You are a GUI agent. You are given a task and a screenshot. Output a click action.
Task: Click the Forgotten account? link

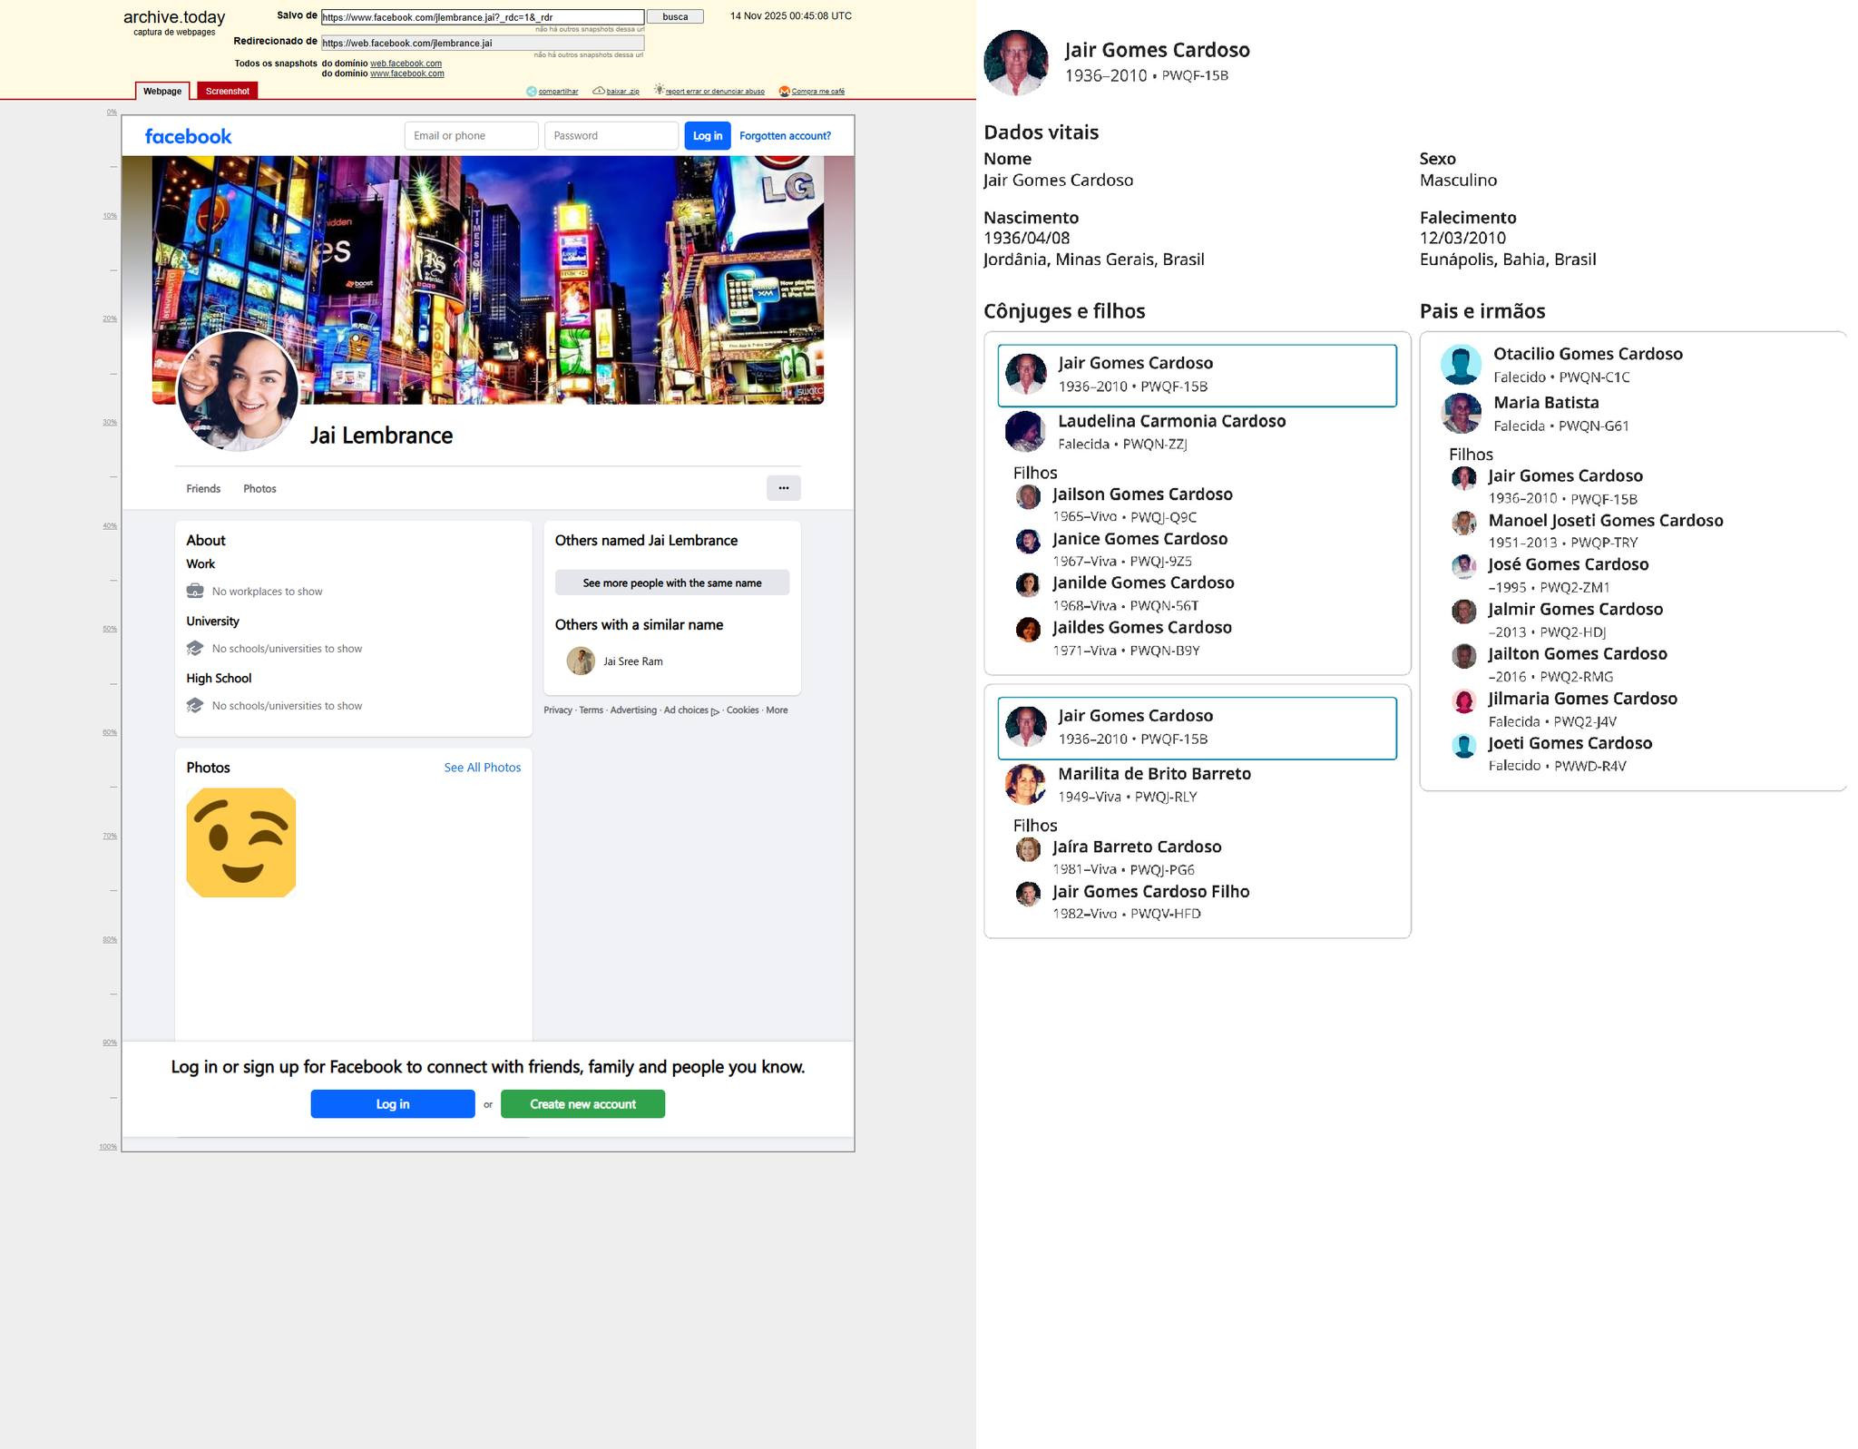coord(785,136)
